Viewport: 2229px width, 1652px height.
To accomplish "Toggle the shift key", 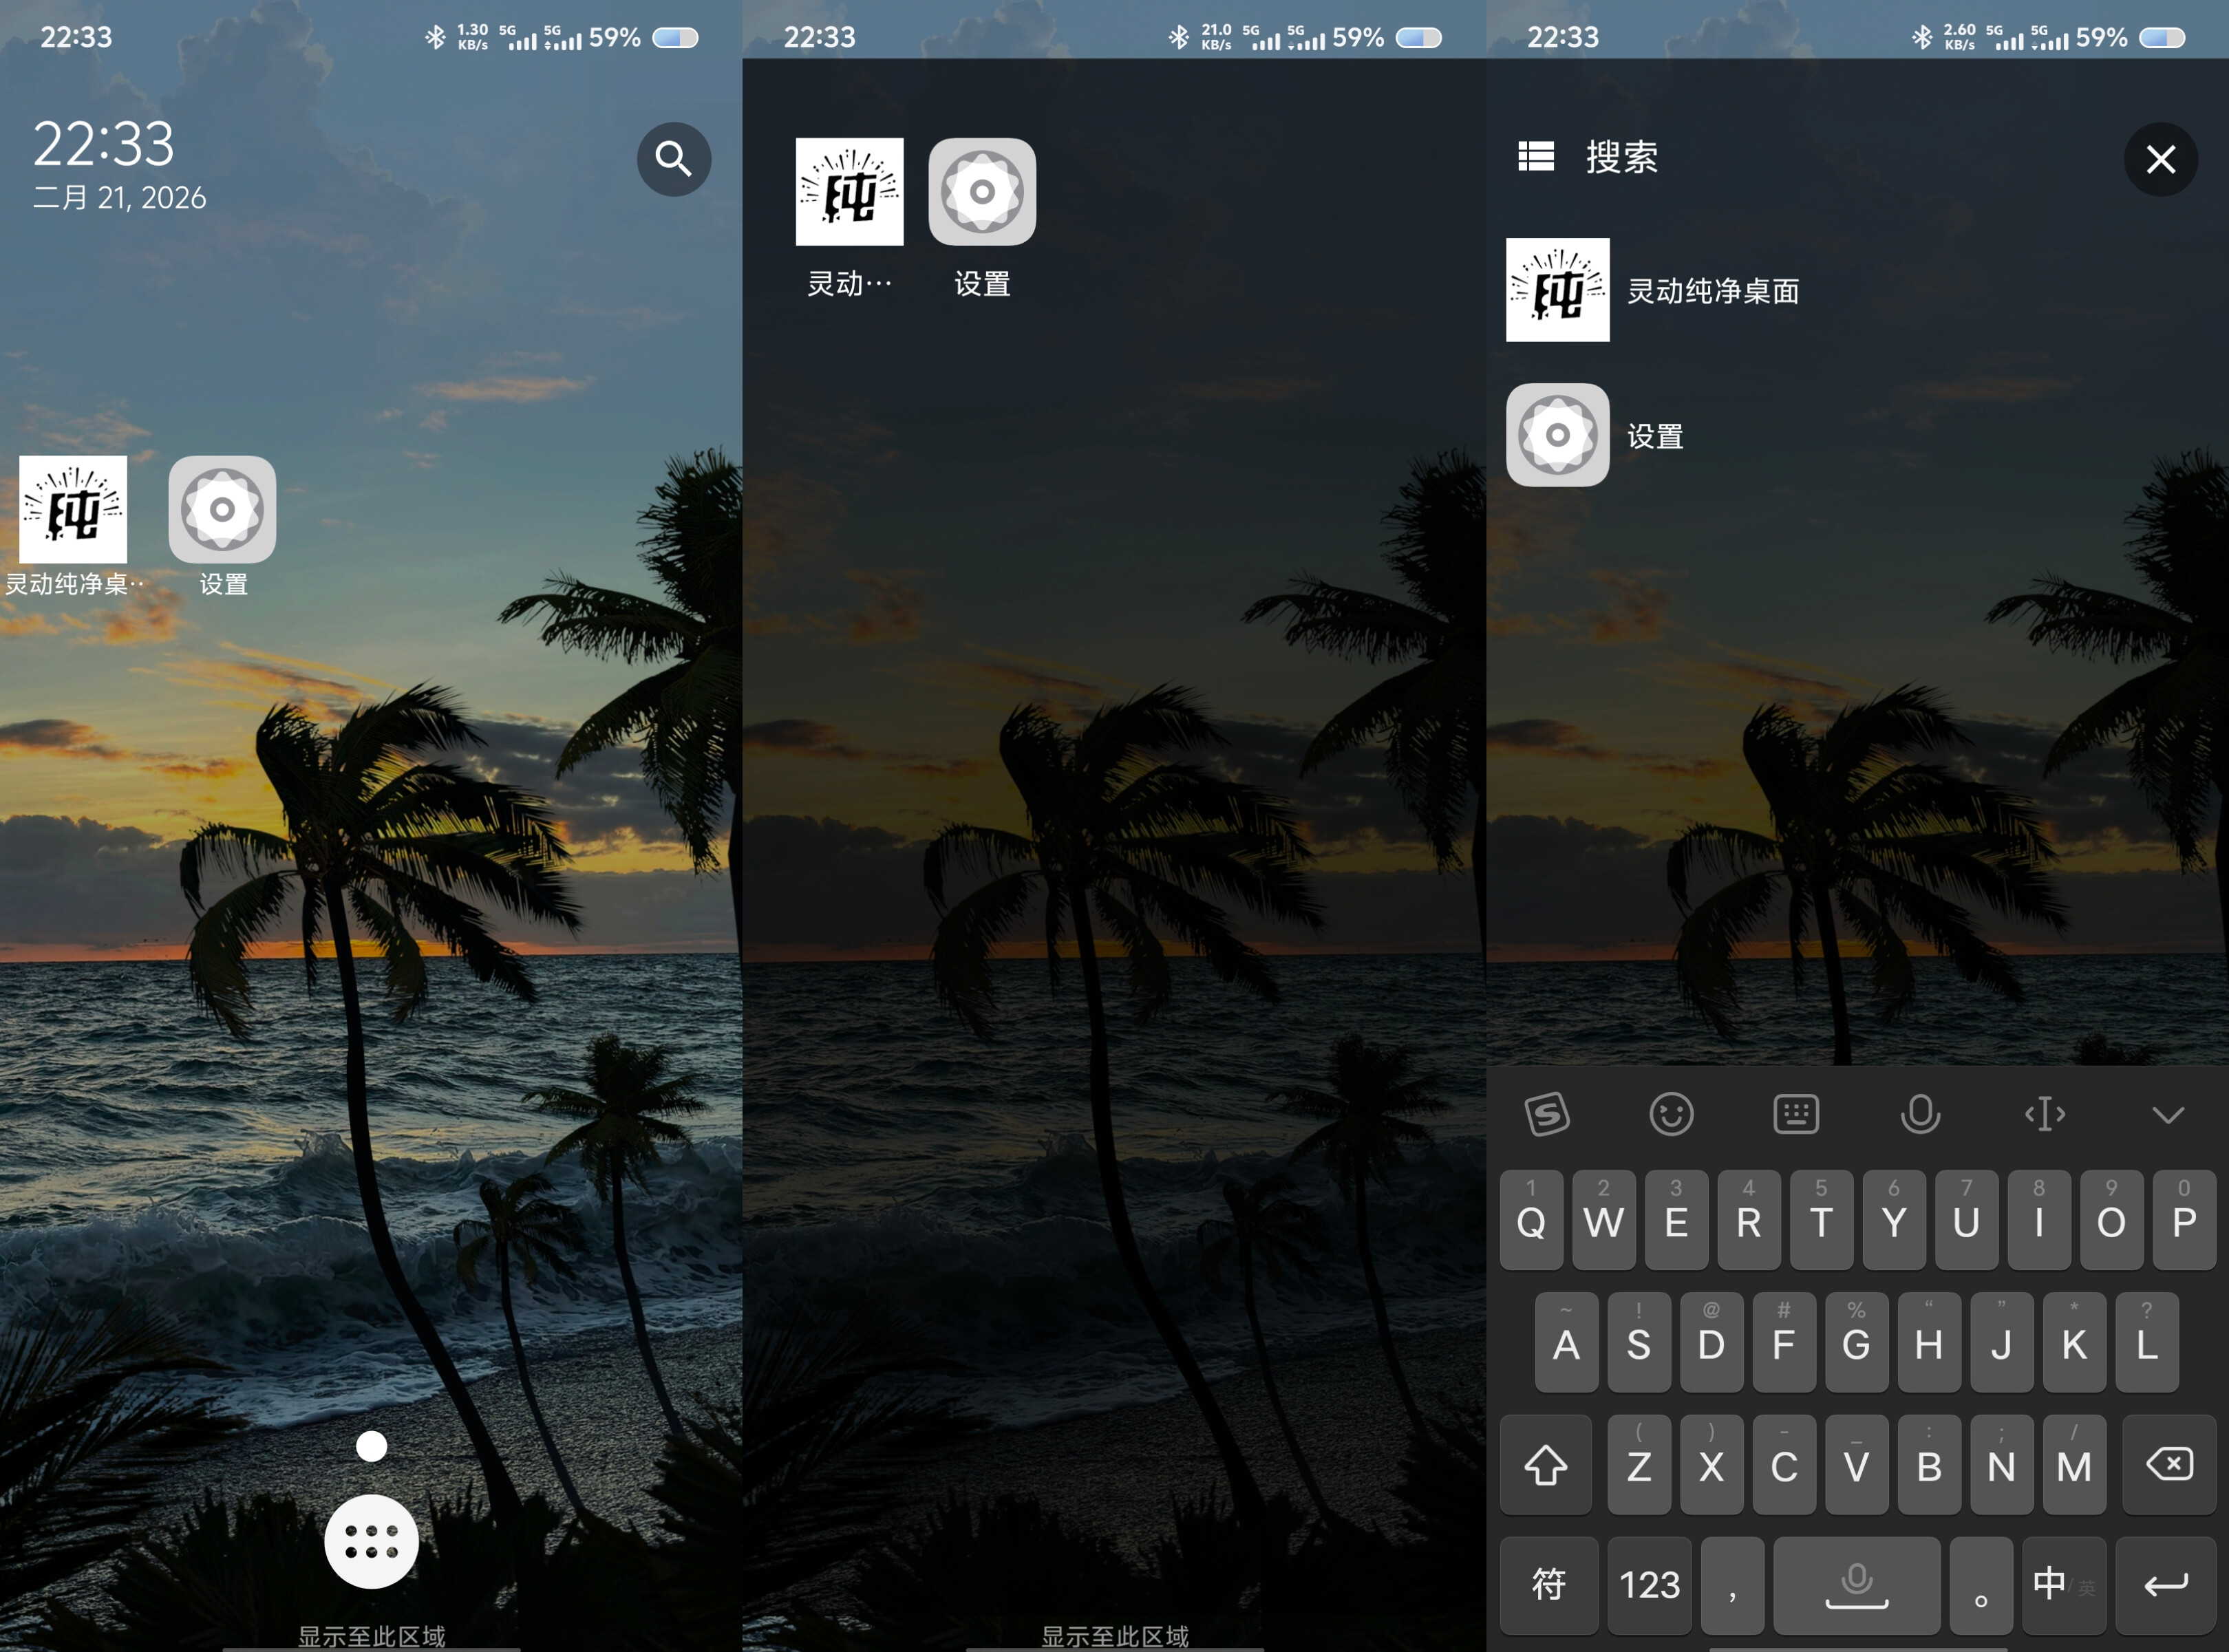I will click(1545, 1465).
